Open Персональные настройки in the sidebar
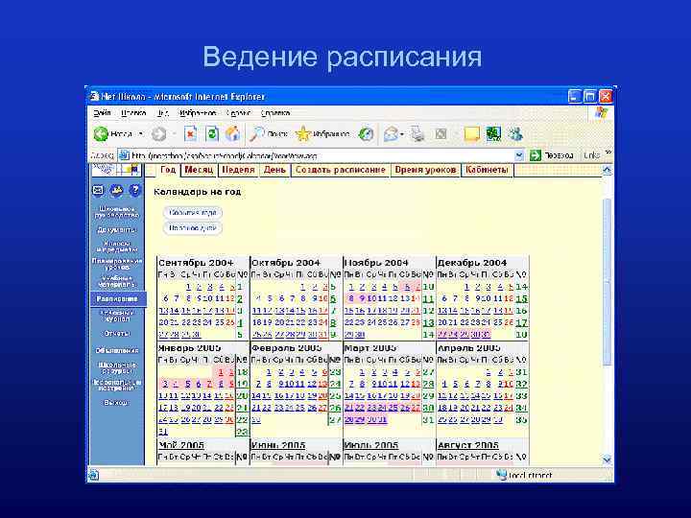 tap(117, 385)
